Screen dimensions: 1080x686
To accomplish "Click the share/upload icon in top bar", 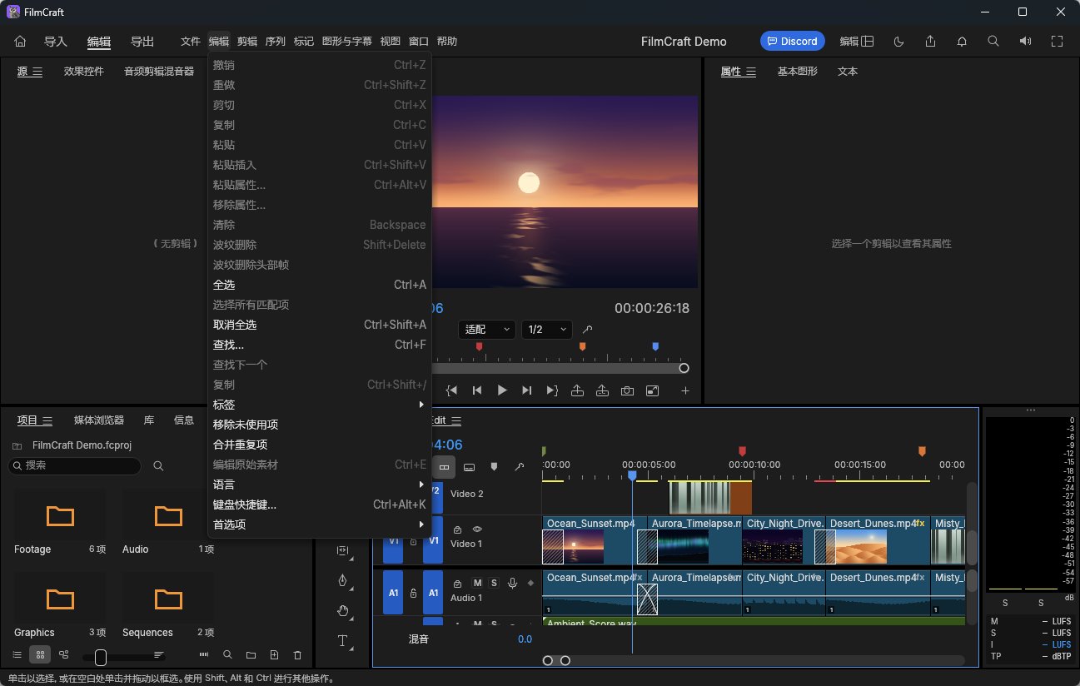I will point(931,42).
